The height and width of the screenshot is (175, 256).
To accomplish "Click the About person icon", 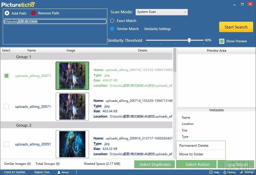I will point(59,172).
